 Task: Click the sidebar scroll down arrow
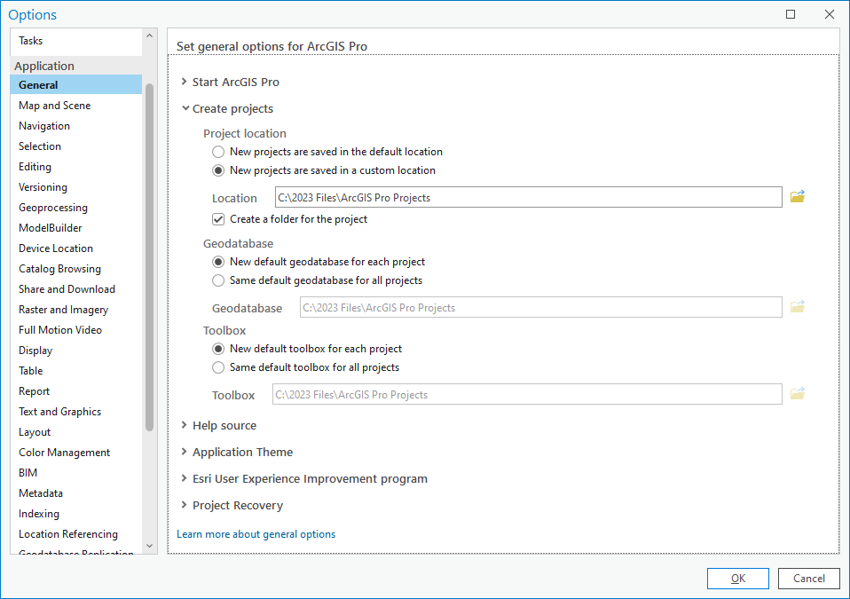click(149, 546)
